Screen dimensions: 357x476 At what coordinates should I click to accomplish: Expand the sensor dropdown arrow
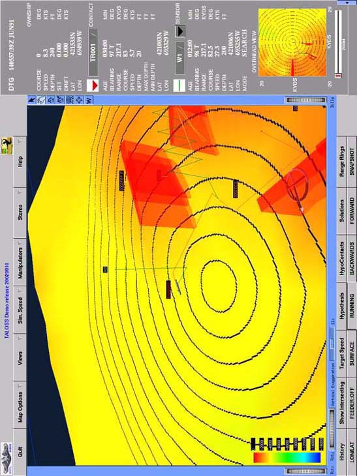tap(180, 31)
